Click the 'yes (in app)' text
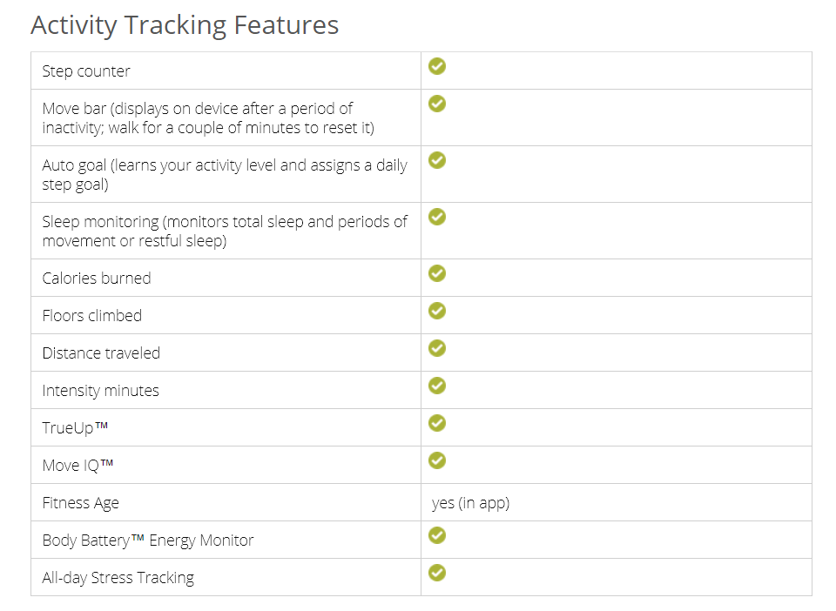Screen dimensions: 836x611 [470, 503]
